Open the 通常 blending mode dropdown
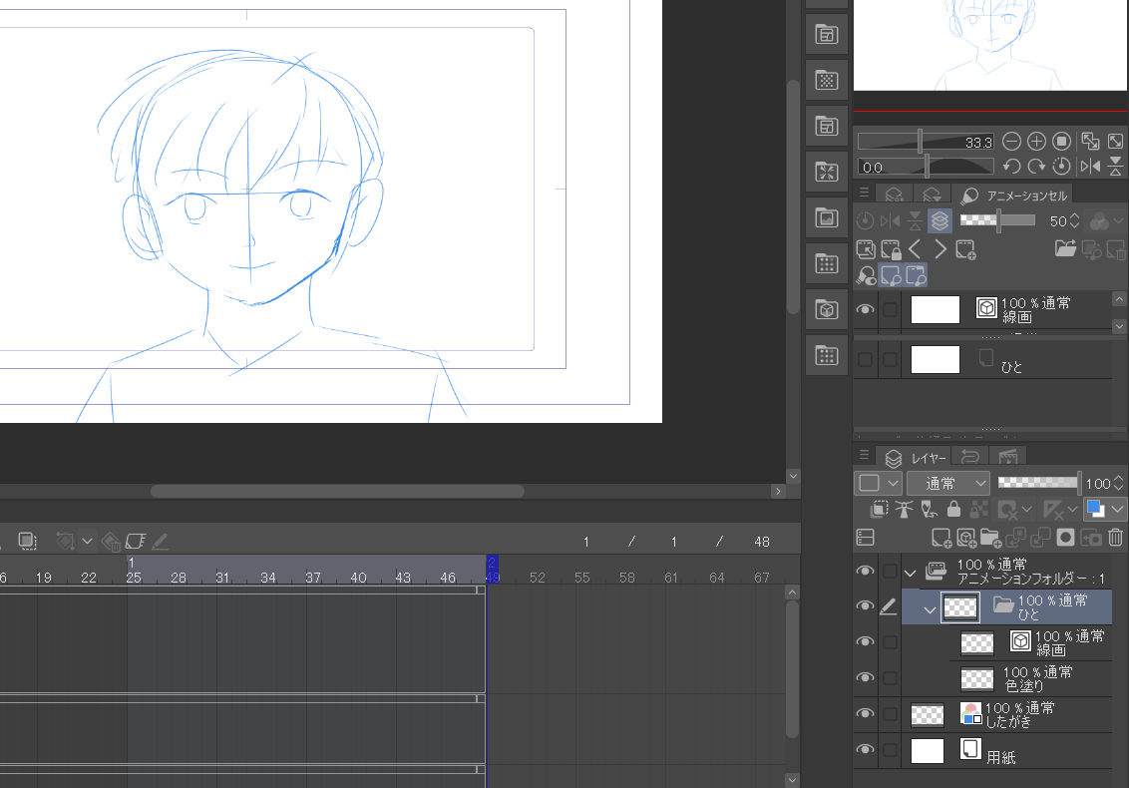This screenshot has height=788, width=1129. click(947, 483)
